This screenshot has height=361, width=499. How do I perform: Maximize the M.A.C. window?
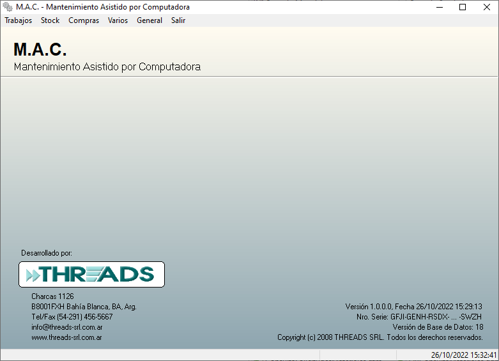click(463, 7)
